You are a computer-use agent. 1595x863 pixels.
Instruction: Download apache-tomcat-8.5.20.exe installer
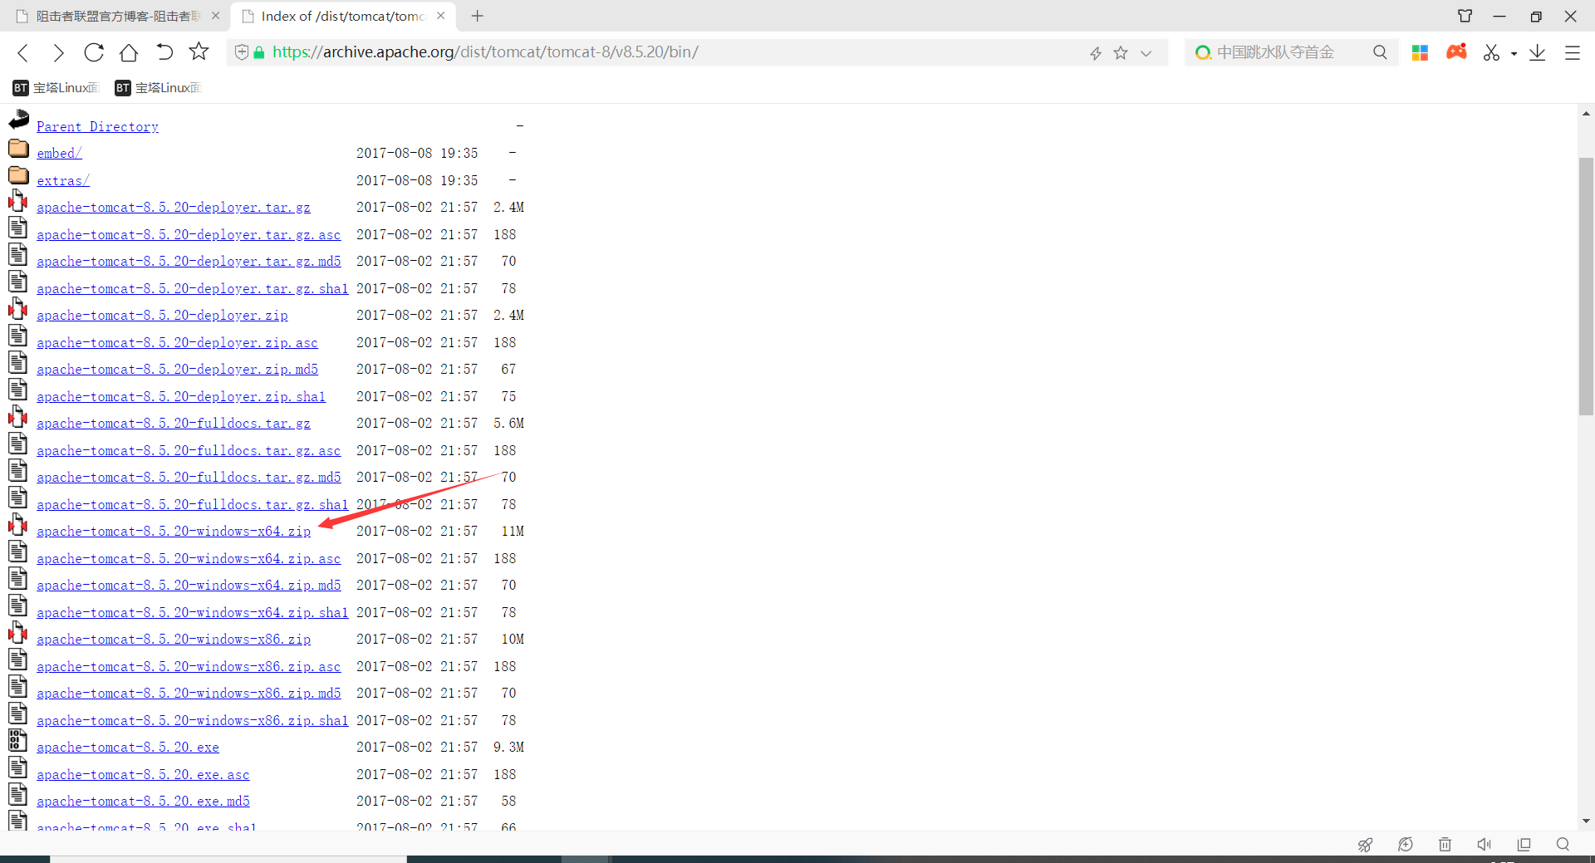click(x=128, y=747)
